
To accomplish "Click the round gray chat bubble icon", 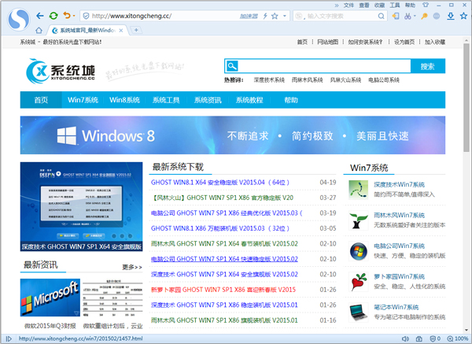I will [x=436, y=16].
